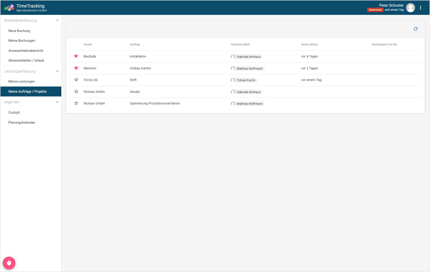The height and width of the screenshot is (272, 430).
Task: Click avatar icon for Mathias Hoffmann on Mexmon row
Action: (233, 69)
